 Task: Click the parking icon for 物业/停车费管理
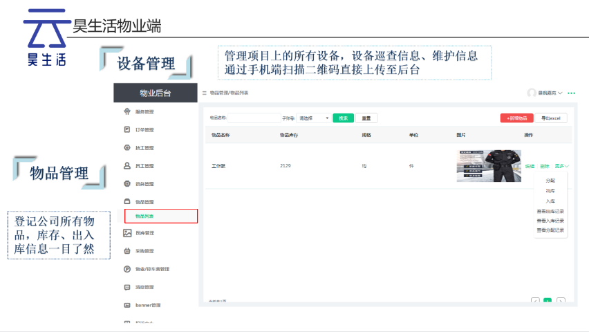pyautogui.click(x=127, y=269)
